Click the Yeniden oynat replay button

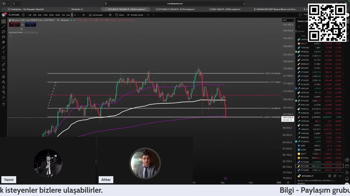point(135,15)
